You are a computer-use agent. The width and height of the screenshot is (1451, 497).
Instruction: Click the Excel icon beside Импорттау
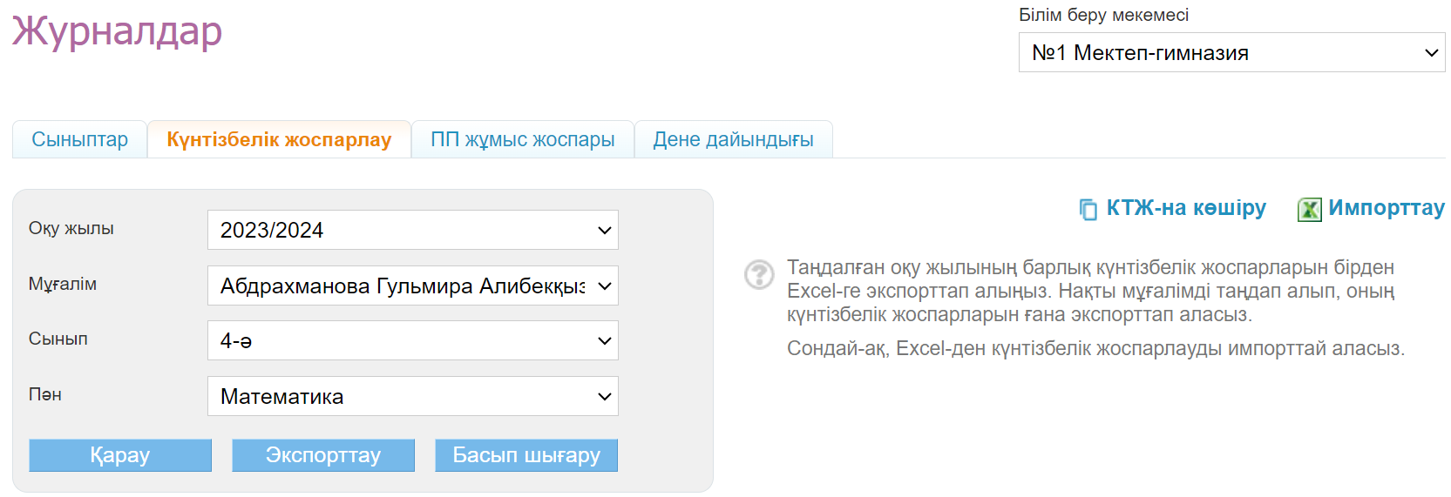pos(1309,209)
